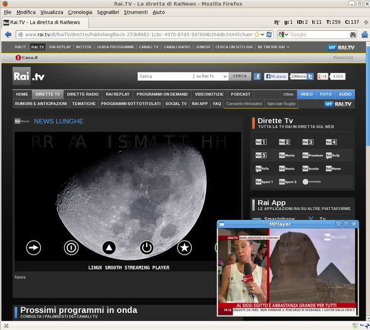Open the Modifica menu
This screenshot has width=370, height=330.
26,13
